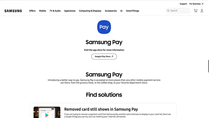Viewport: 209px width, 118px height.
Task: Focus the Search input field
Action: click(x=178, y=11)
